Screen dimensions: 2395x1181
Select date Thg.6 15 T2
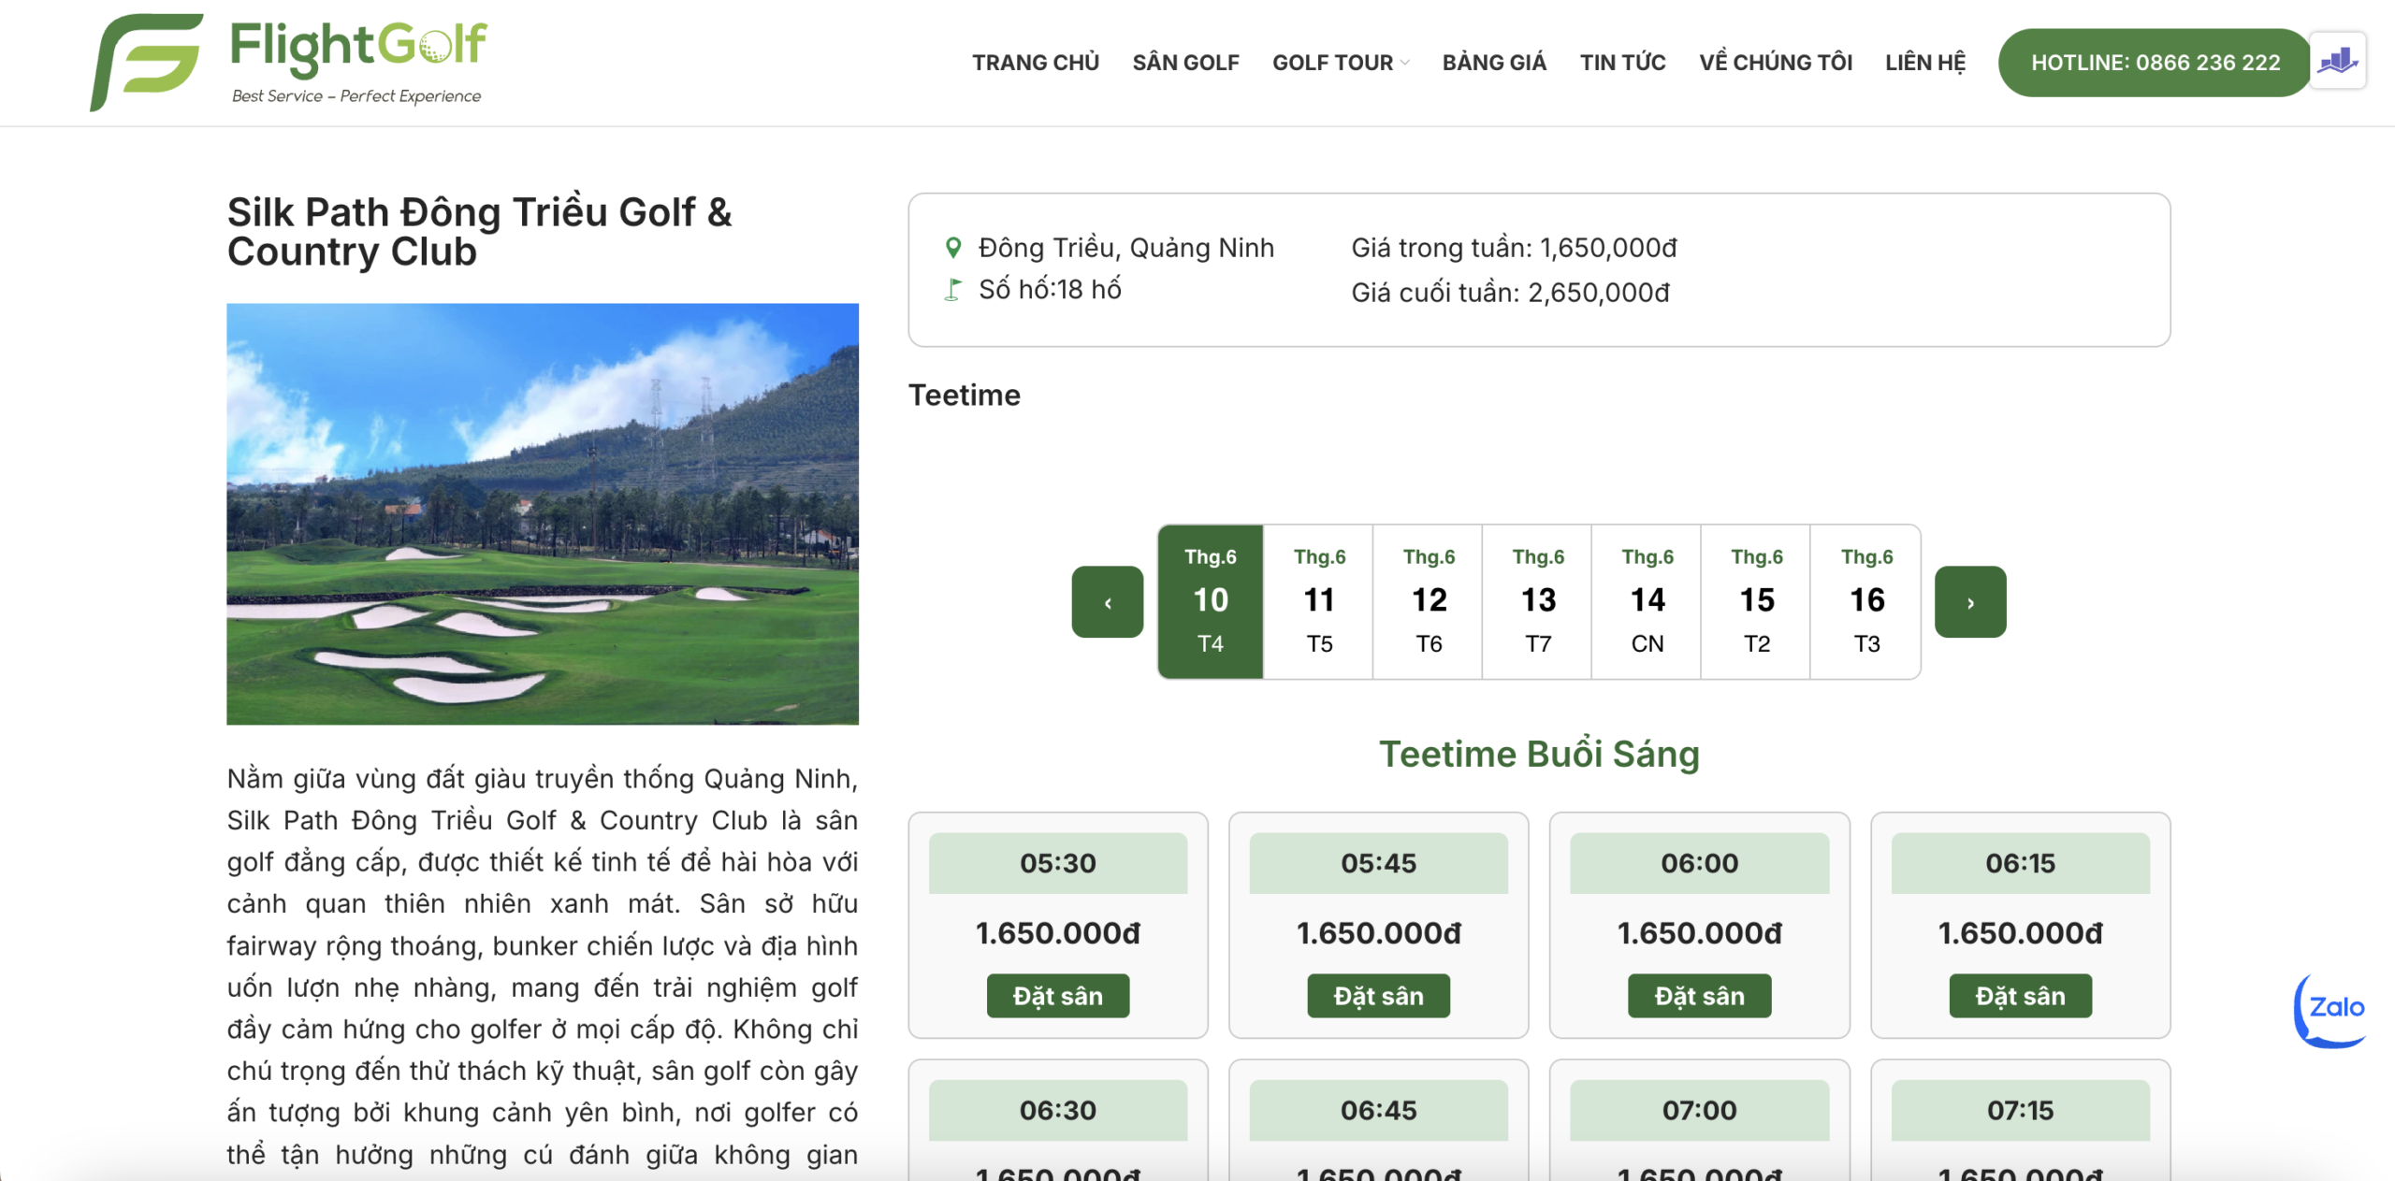(1757, 602)
